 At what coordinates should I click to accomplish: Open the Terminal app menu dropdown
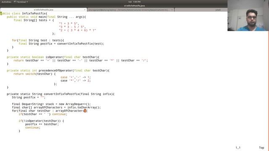point(21,2)
